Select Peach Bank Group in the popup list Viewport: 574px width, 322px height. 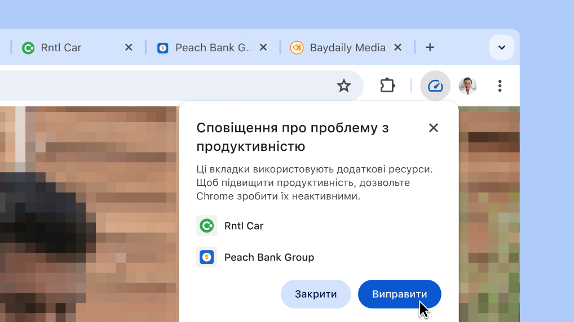click(x=268, y=257)
